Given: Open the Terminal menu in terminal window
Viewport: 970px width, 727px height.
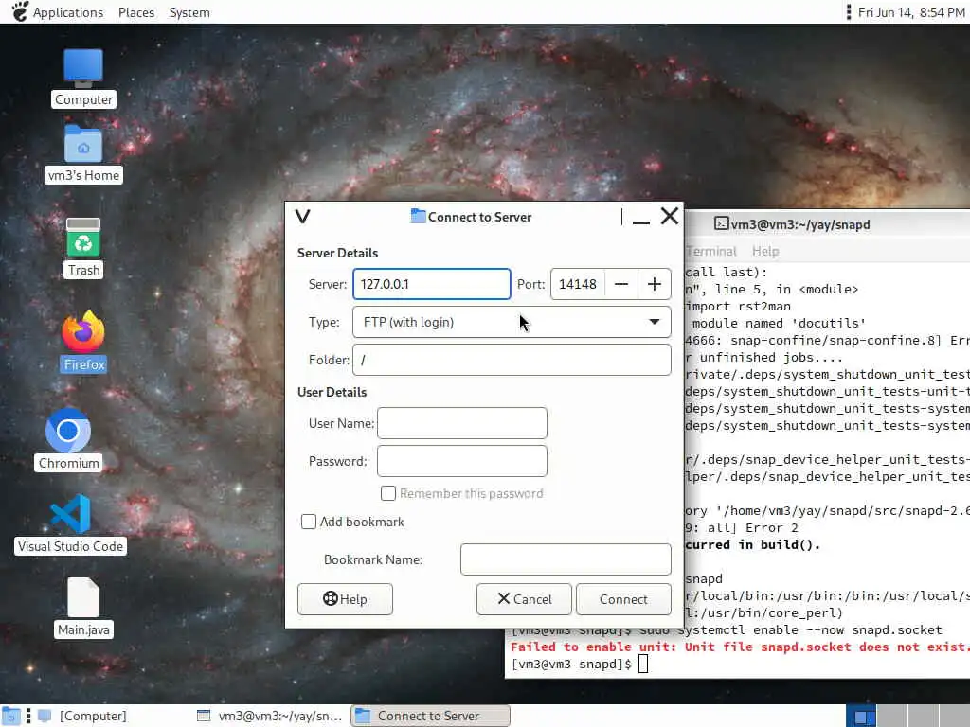Looking at the screenshot, I should (x=711, y=251).
